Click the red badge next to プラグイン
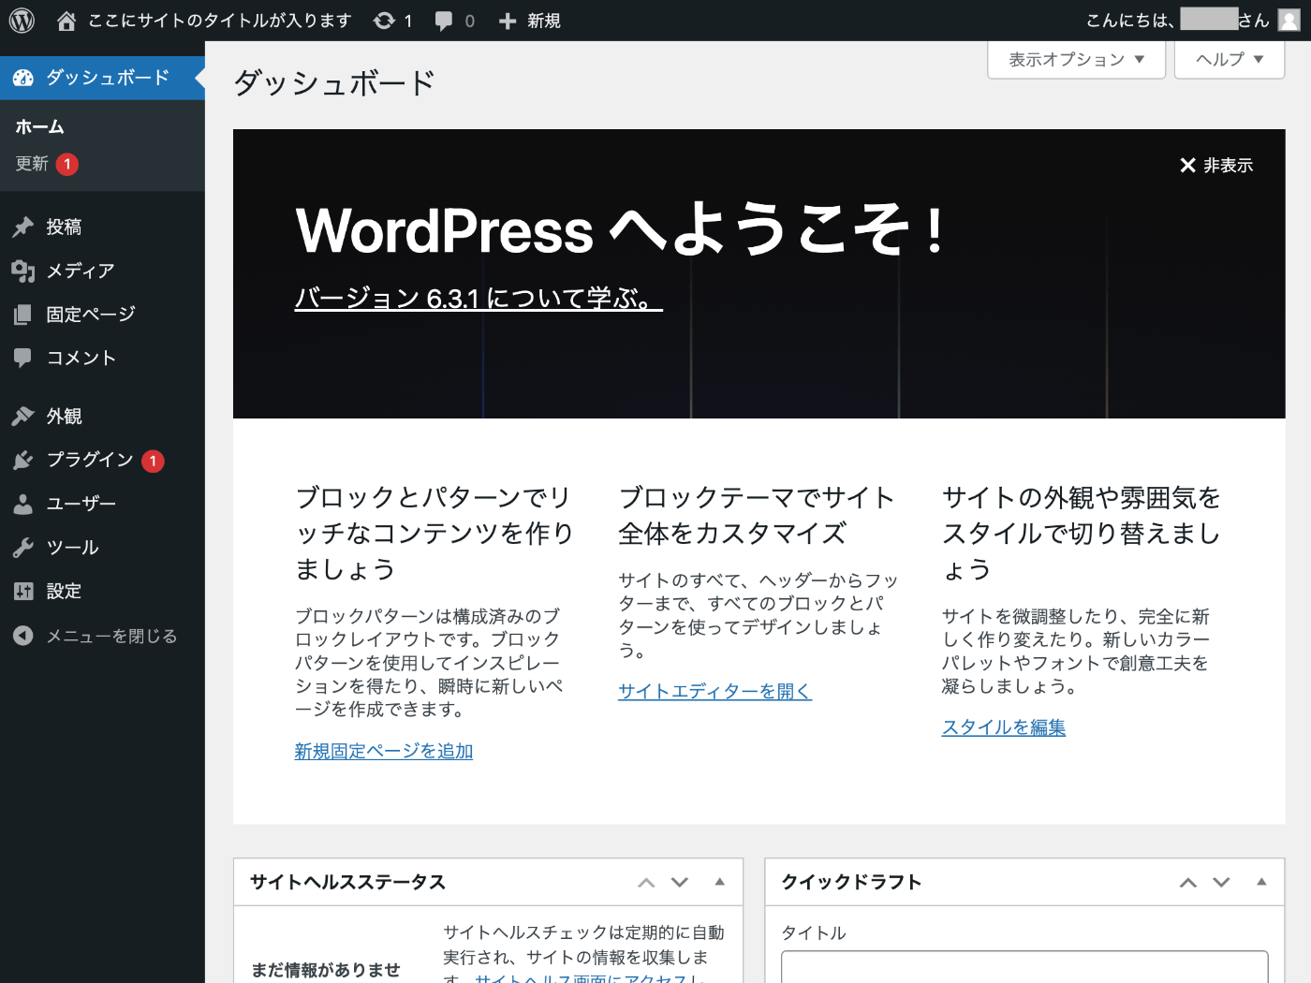 (154, 461)
